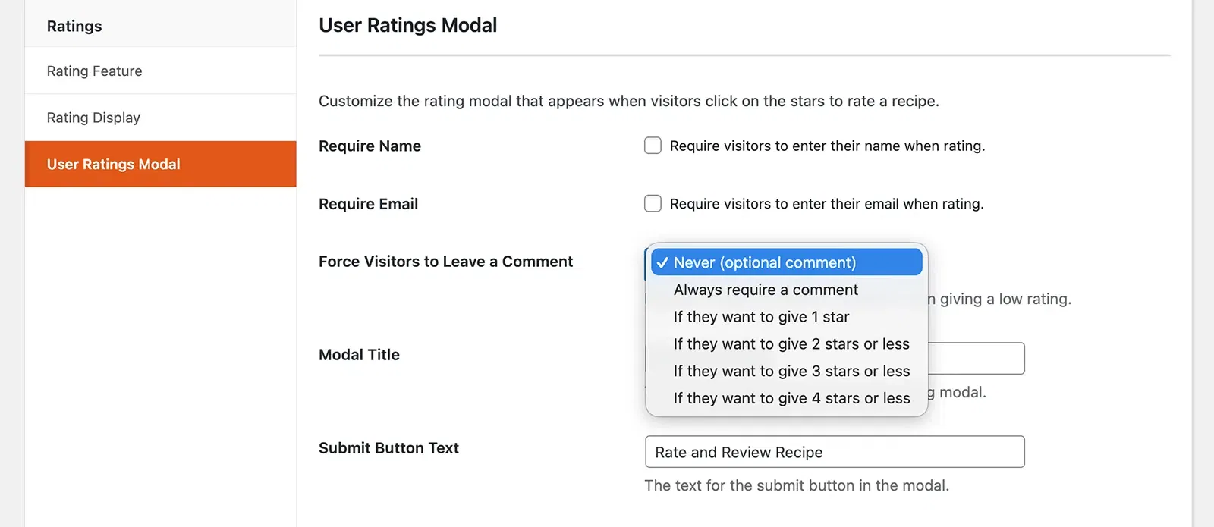Select "If they want to give 4 stars or less"

pos(791,398)
